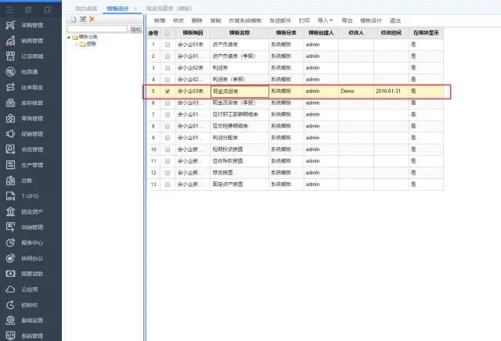Open the 基础设置 sidebar icon
Screen dimensions: 501x341
[10, 320]
